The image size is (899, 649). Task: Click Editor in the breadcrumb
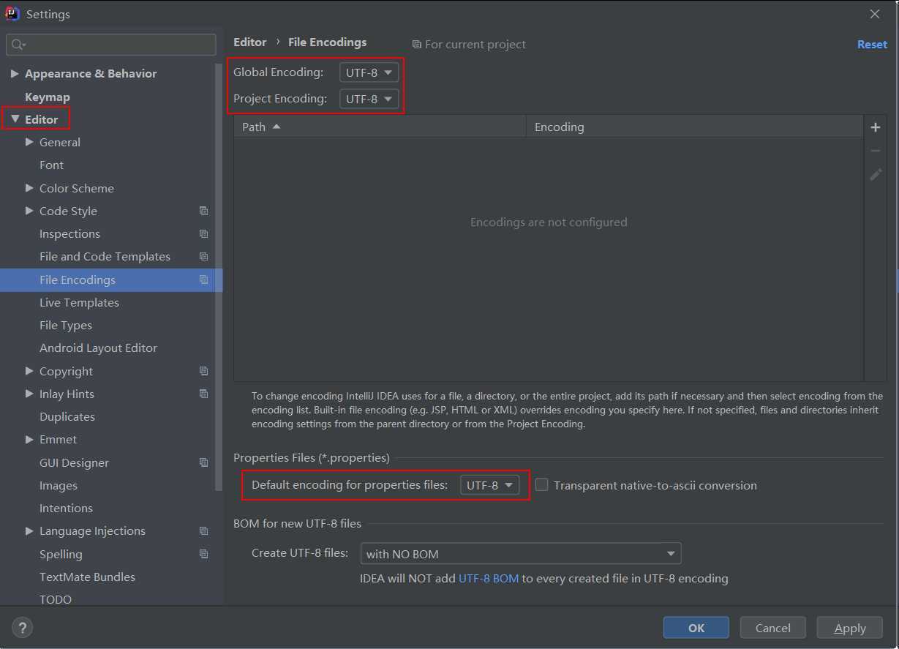pos(250,42)
